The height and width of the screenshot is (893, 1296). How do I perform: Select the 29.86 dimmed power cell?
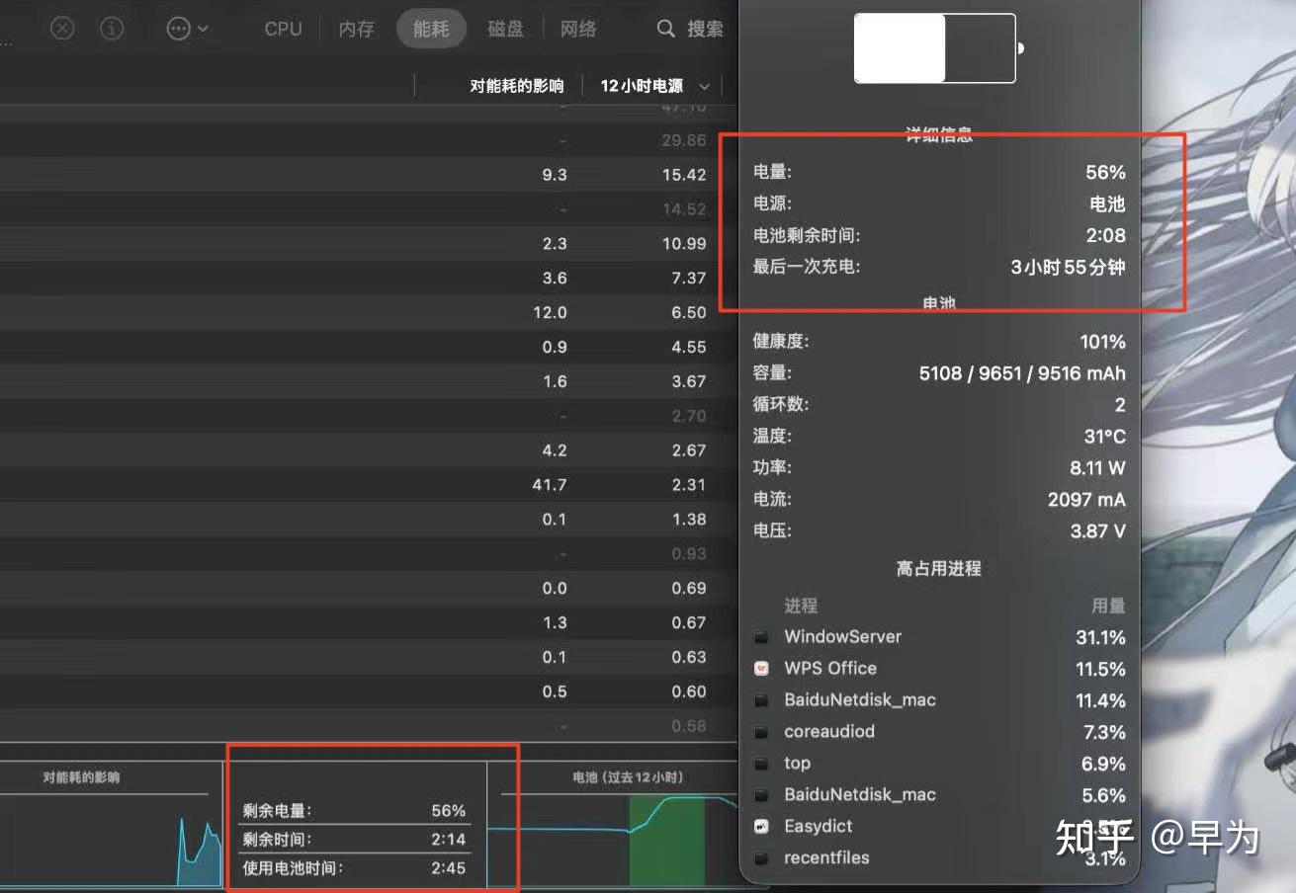tap(683, 140)
